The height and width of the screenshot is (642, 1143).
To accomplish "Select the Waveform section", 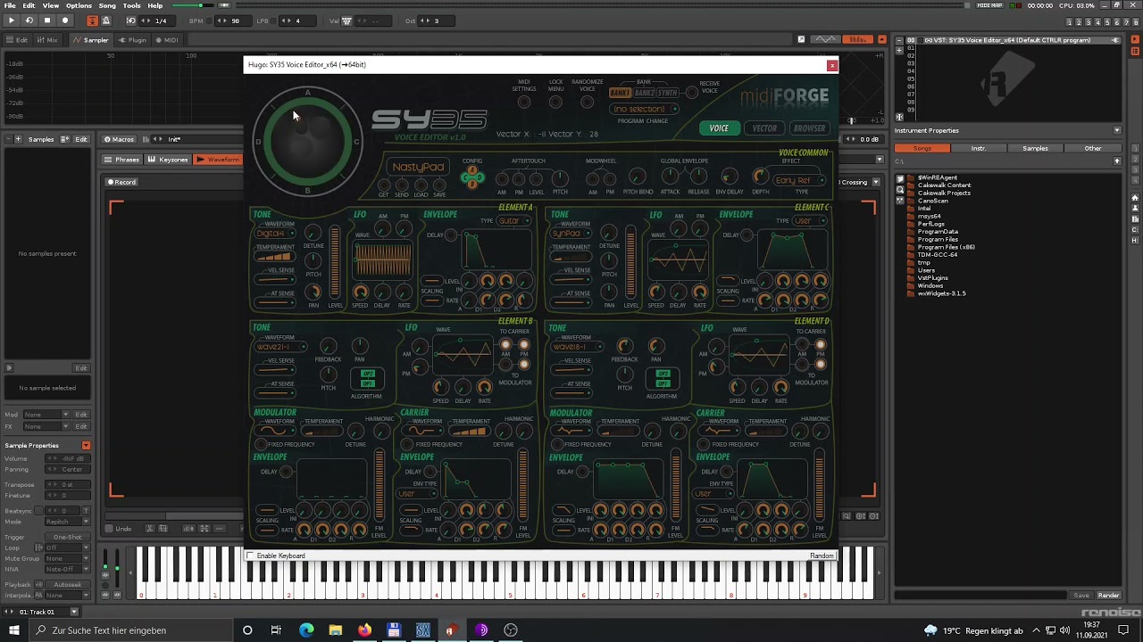I will [219, 160].
